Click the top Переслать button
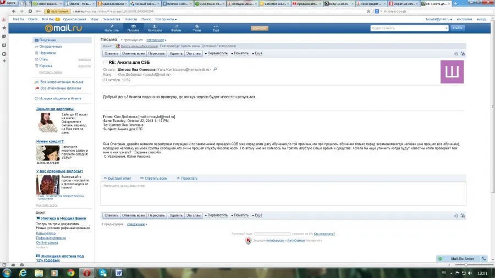The height and width of the screenshot is (278, 495). [156, 54]
